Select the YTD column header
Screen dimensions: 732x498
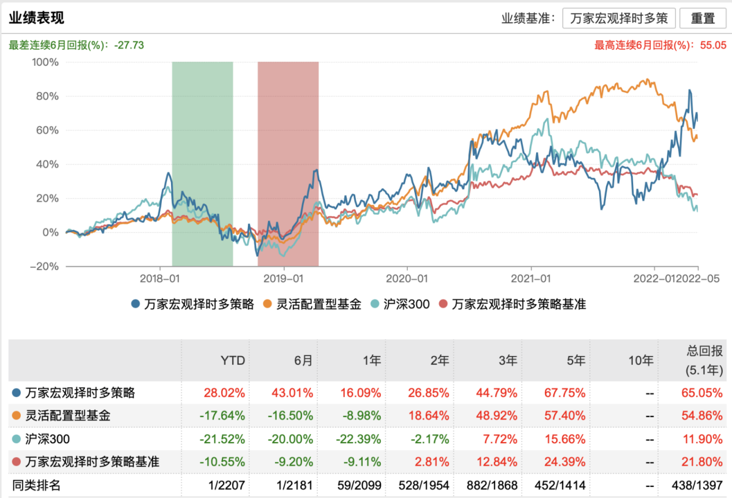coord(233,361)
